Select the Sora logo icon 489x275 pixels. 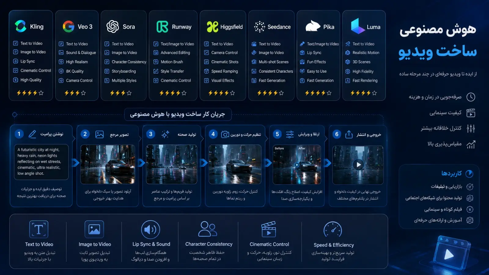[x=112, y=27]
